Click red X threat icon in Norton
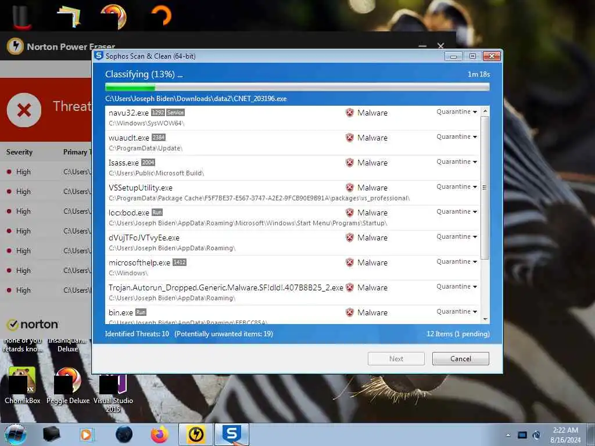The image size is (595, 446). [24, 110]
